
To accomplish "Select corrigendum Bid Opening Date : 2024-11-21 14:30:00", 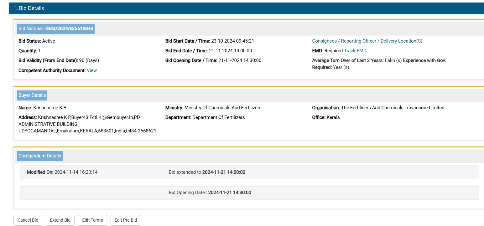I will tap(210, 193).
